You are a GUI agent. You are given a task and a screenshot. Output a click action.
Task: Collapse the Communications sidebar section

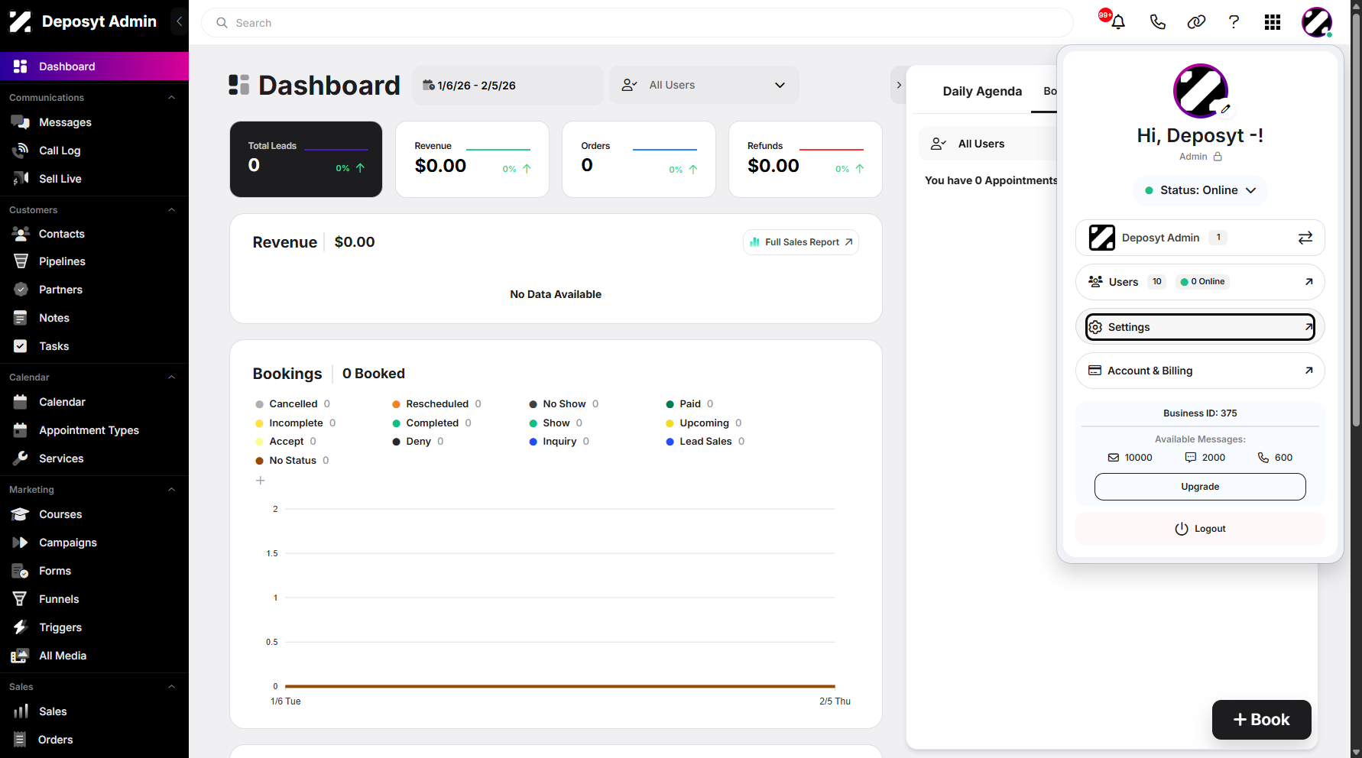pos(171,98)
